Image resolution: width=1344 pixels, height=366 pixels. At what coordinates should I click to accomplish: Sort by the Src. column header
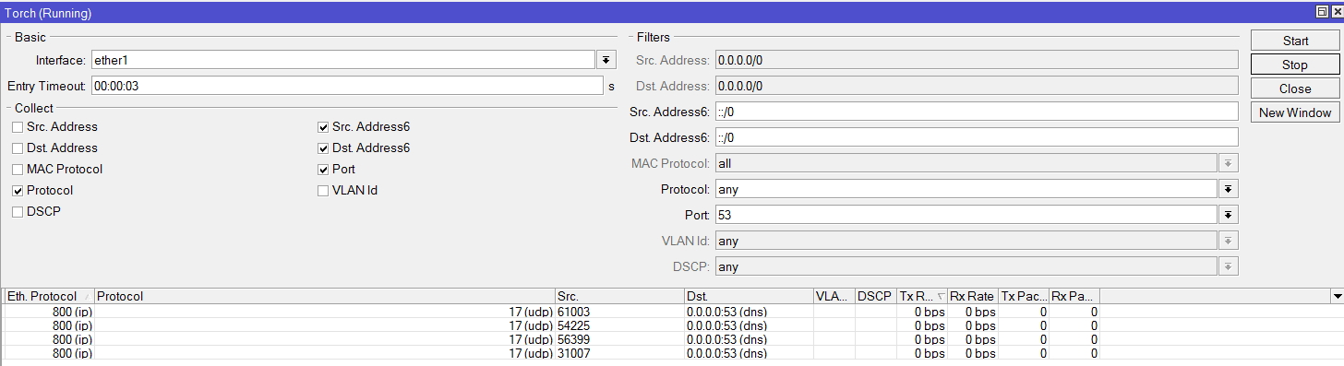click(x=619, y=297)
